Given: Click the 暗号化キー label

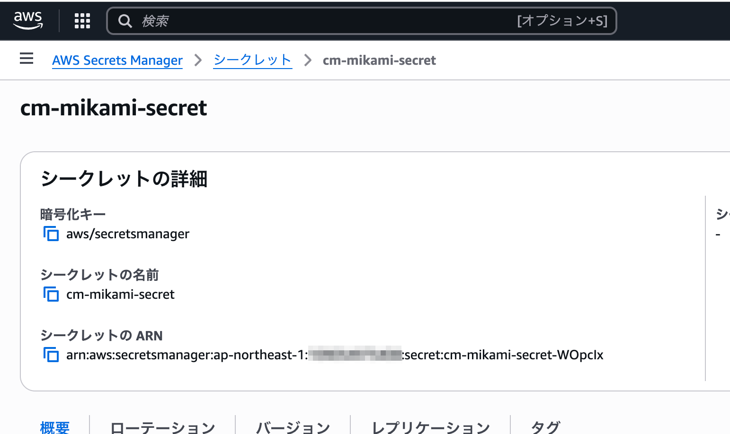Looking at the screenshot, I should pos(73,214).
